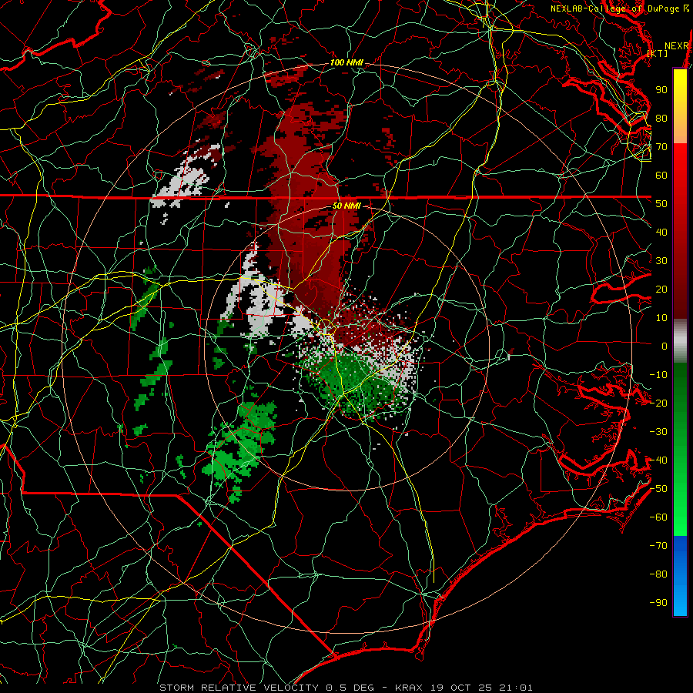Image resolution: width=693 pixels, height=693 pixels.
Task: Click the '70' value on the velocity scale
Action: click(x=661, y=147)
